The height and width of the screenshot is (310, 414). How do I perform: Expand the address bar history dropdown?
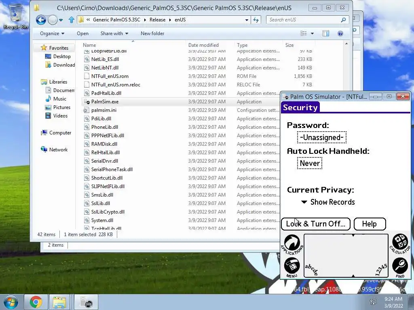(x=247, y=20)
